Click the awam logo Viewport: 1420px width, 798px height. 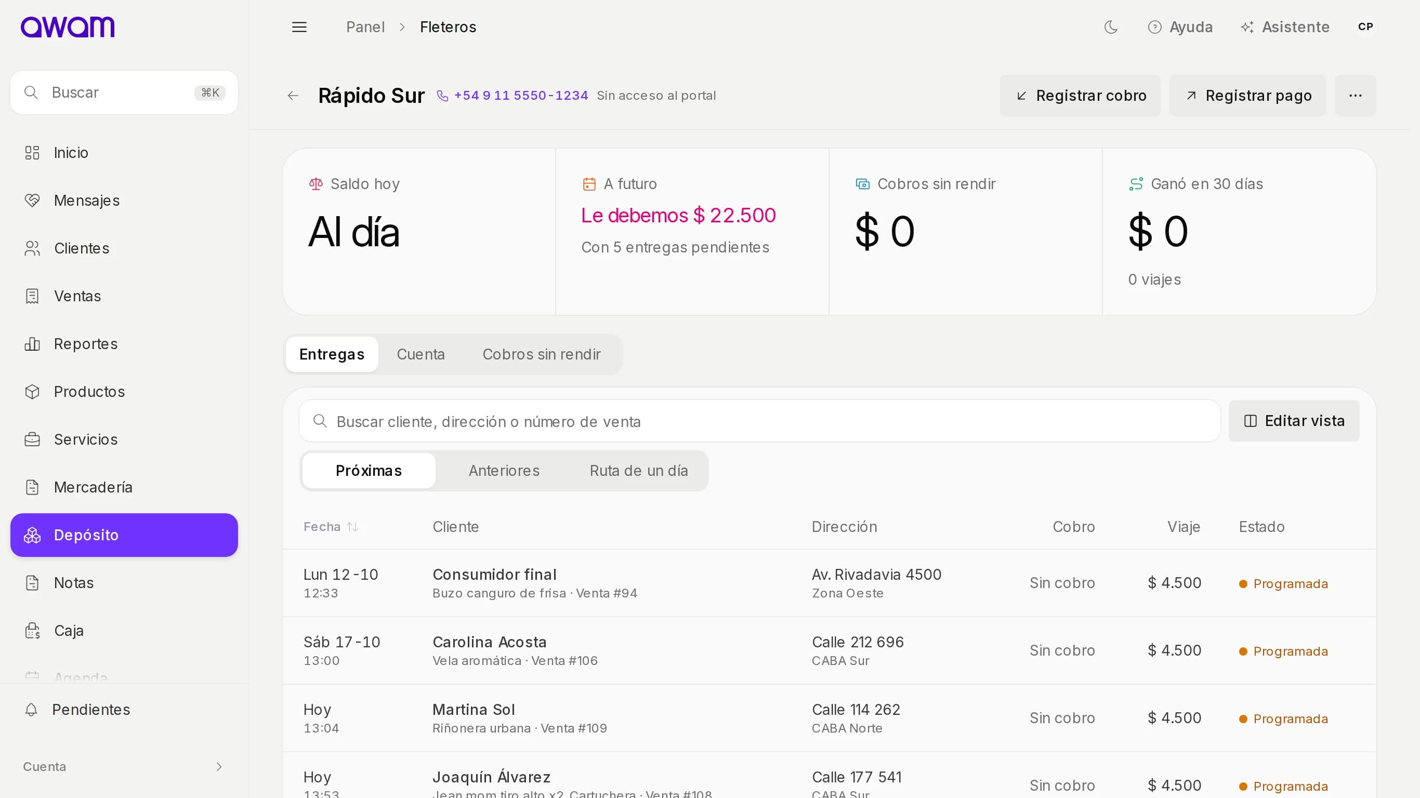tap(67, 27)
